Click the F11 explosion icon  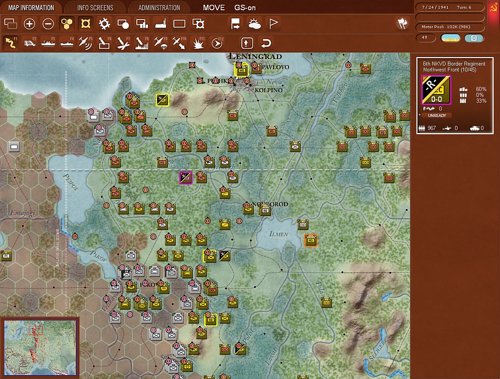pyautogui.click(x=198, y=43)
